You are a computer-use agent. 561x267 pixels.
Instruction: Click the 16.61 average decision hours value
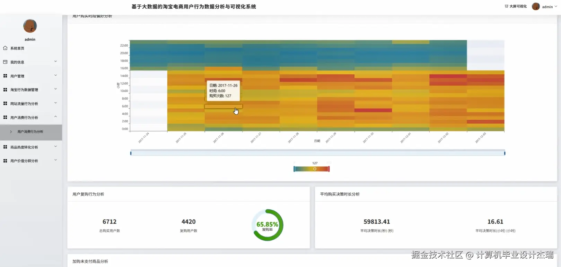coord(495,222)
